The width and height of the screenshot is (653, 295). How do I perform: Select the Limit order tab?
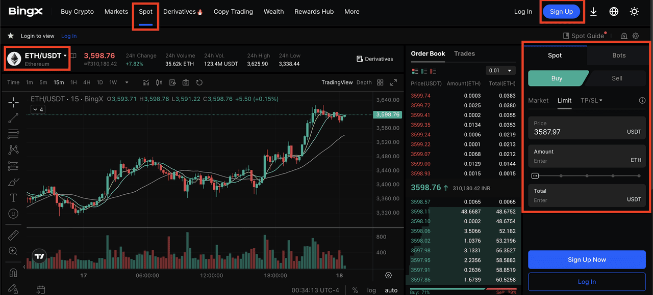click(564, 101)
